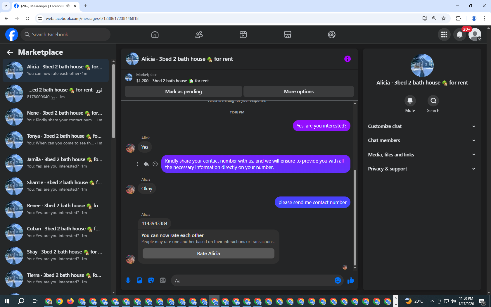The image size is (491, 307).
Task: Click Mark as pending button
Action: (x=184, y=92)
